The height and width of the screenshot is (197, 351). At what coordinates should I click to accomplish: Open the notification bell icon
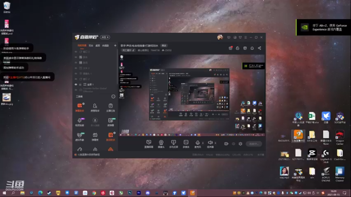point(252,48)
